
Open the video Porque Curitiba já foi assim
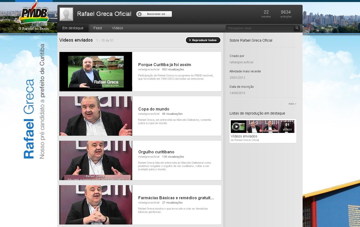[x=165, y=65]
